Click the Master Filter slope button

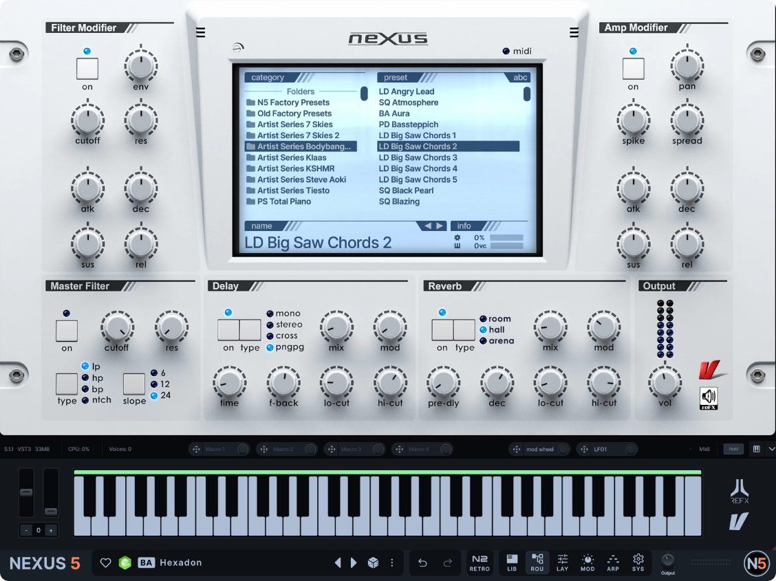pos(133,384)
